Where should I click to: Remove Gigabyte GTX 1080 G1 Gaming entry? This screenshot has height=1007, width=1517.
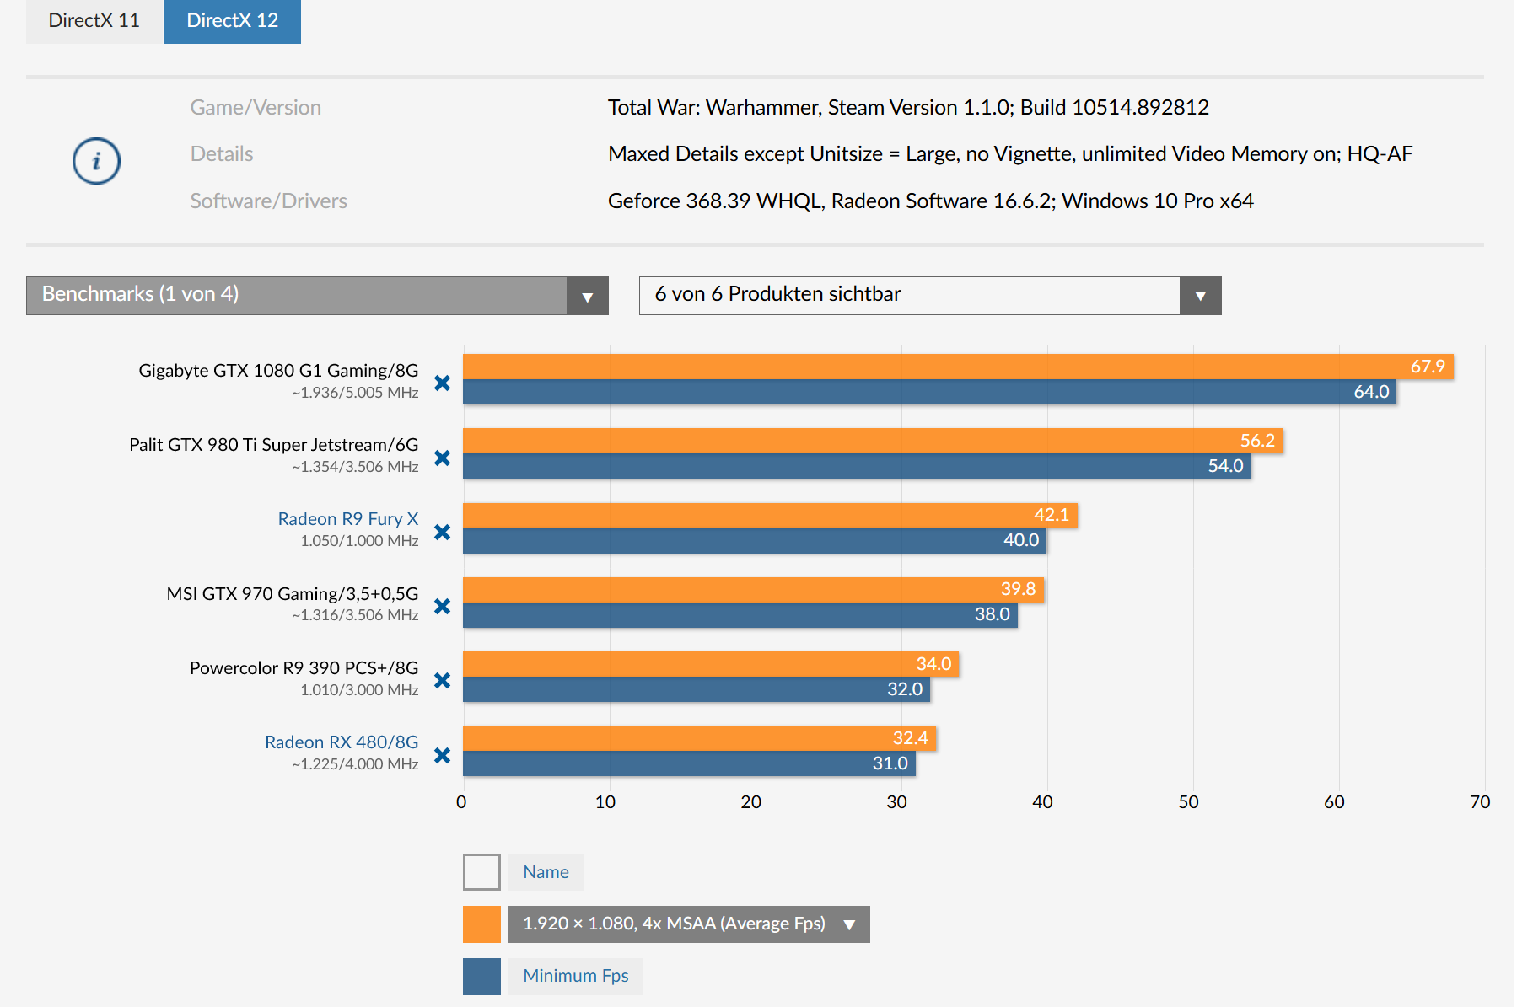click(442, 383)
